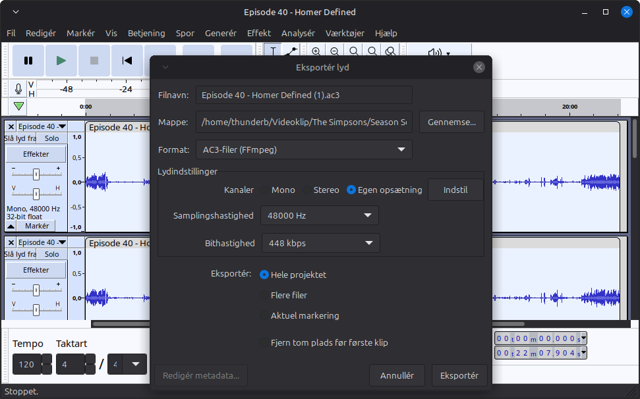Viewport: 640px width, 399px height.
Task: Click the Stop playback button
Action: click(94, 61)
